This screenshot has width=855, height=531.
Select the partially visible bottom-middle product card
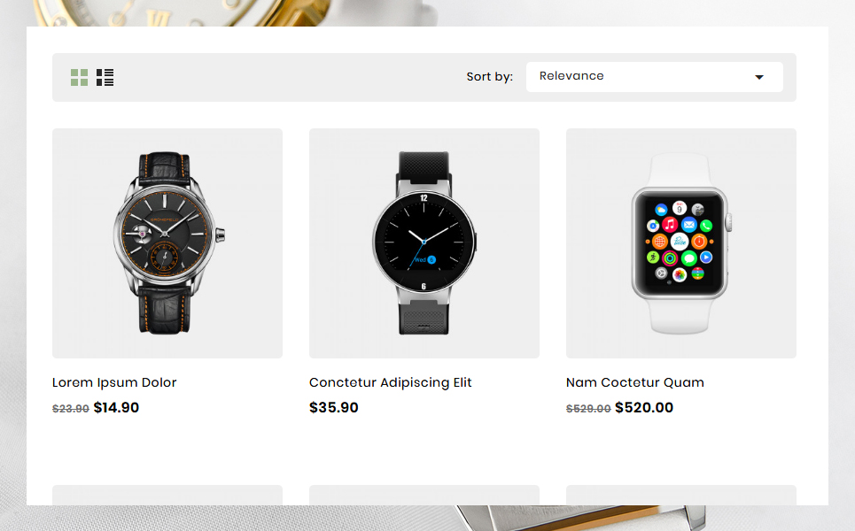click(x=424, y=495)
